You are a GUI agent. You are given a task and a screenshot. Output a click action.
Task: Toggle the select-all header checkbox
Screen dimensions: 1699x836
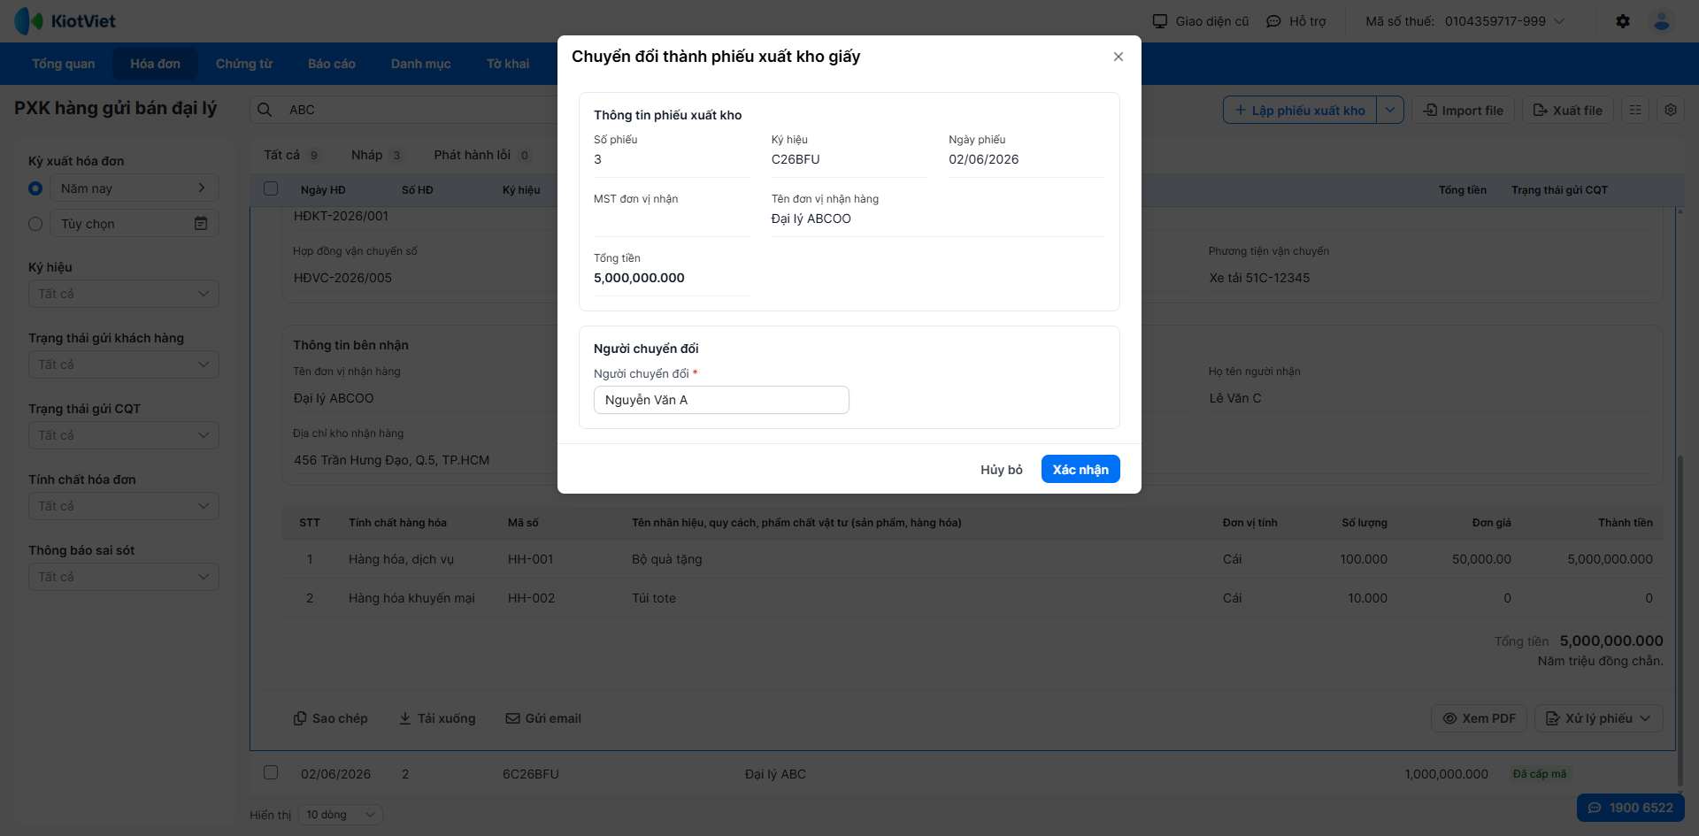coord(271,189)
